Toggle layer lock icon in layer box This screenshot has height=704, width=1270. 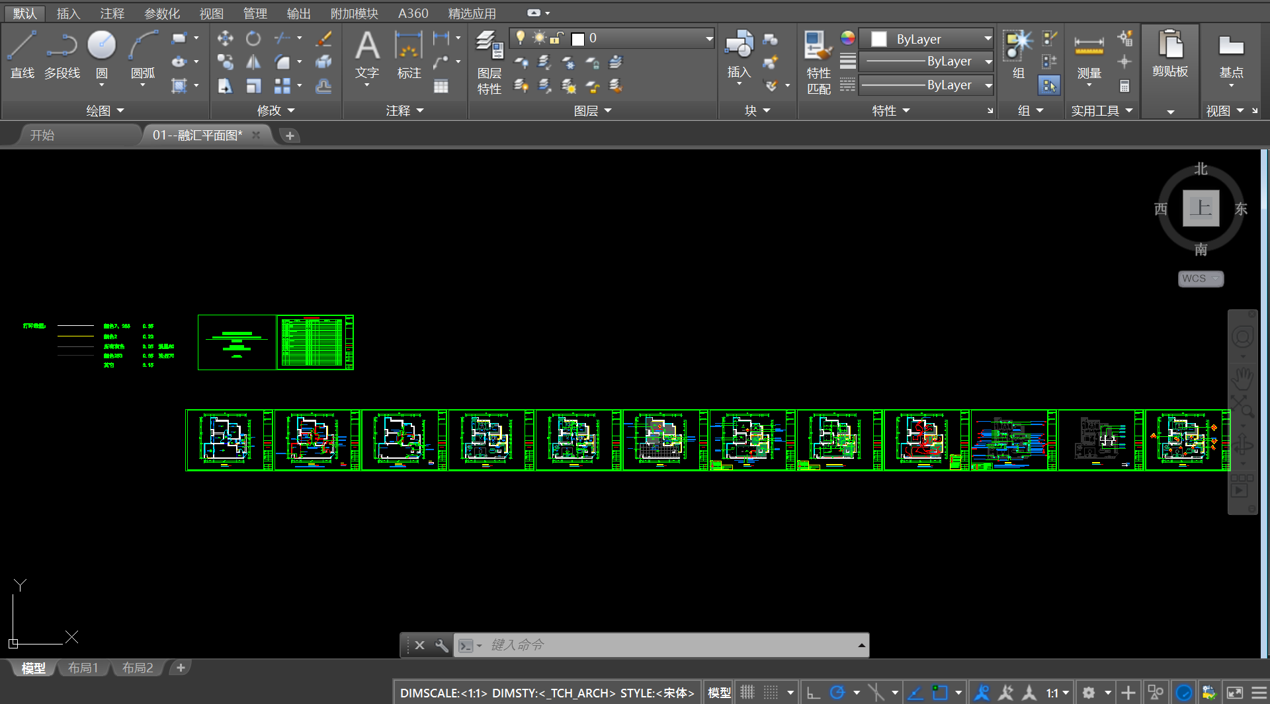tap(557, 38)
